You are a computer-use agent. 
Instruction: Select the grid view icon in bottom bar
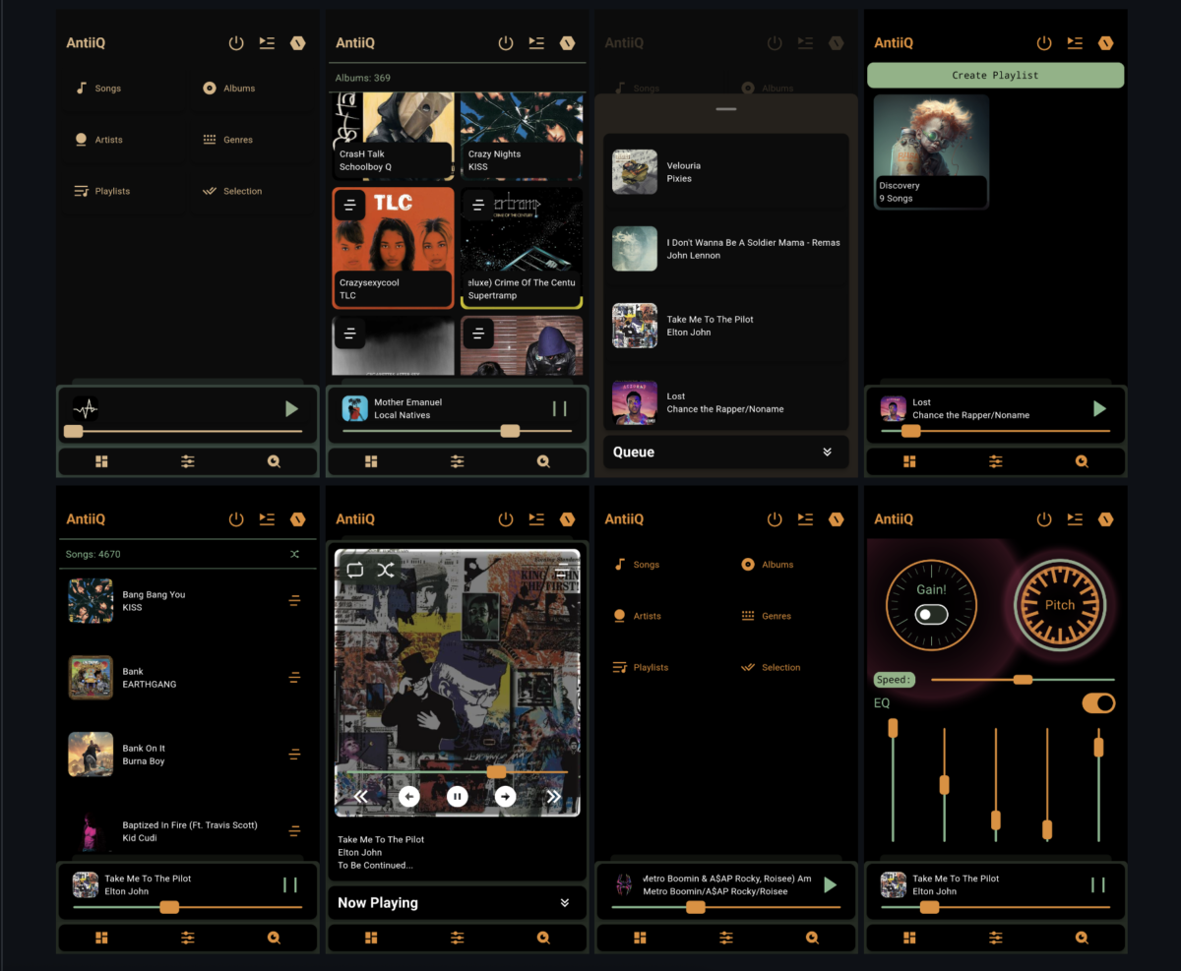click(x=101, y=460)
